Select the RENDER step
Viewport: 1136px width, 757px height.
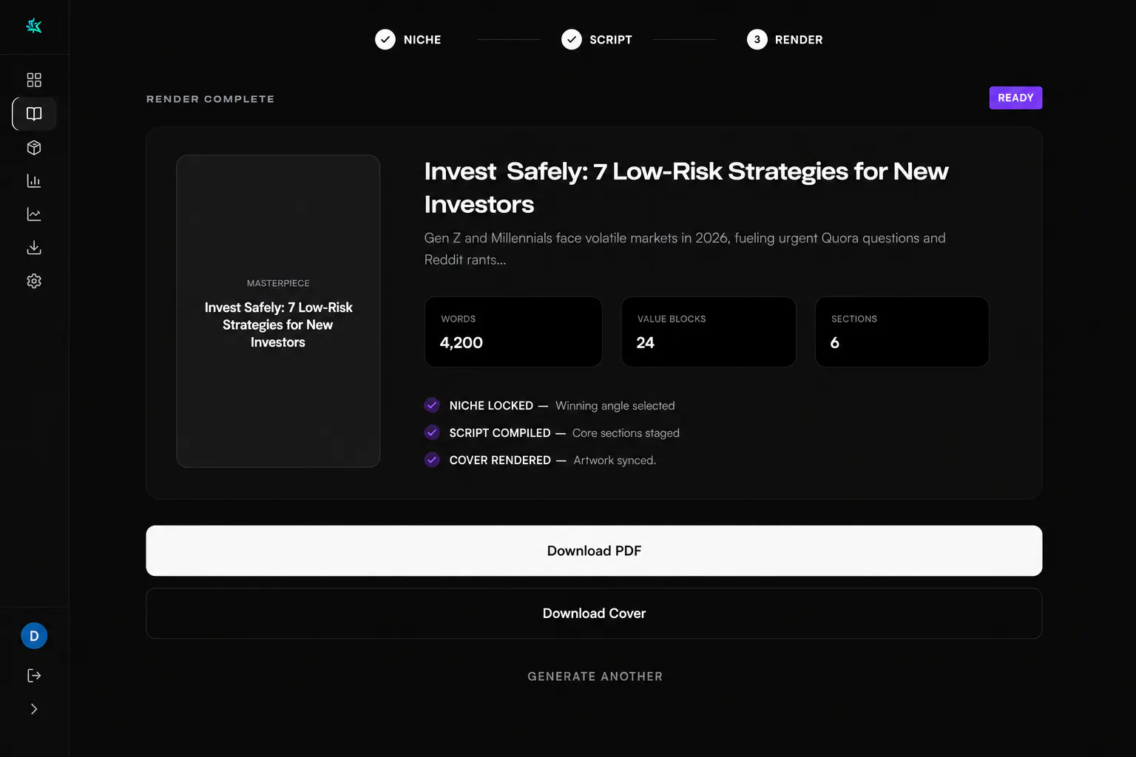(x=785, y=39)
